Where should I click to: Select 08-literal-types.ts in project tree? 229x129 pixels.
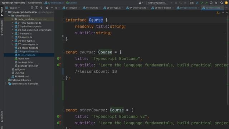click(x=28, y=48)
